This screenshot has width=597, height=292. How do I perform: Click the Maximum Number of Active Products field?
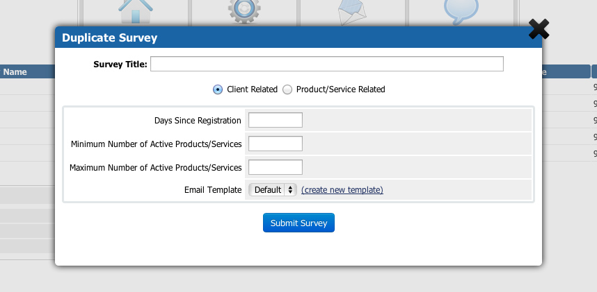coord(275,167)
